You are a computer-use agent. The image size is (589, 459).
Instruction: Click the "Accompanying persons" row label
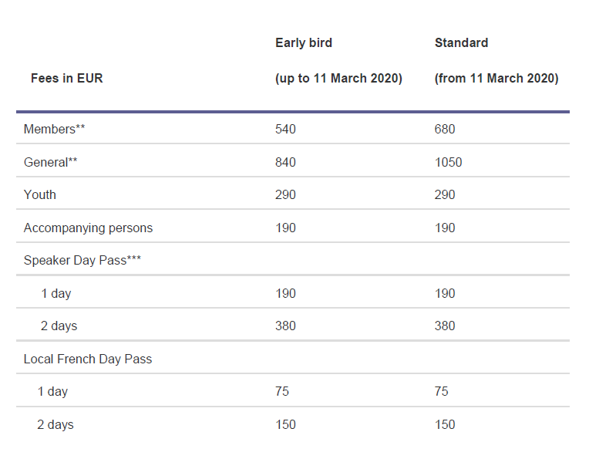point(88,228)
